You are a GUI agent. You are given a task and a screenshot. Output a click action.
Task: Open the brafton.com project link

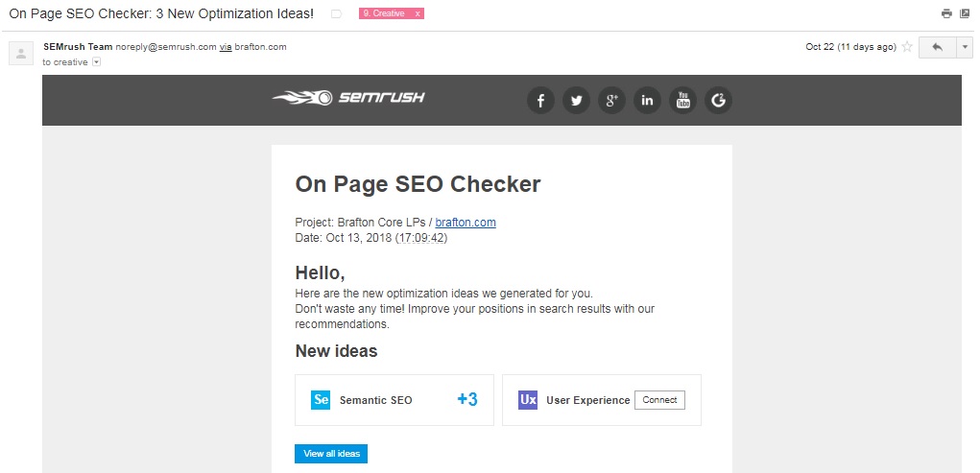pyautogui.click(x=466, y=223)
